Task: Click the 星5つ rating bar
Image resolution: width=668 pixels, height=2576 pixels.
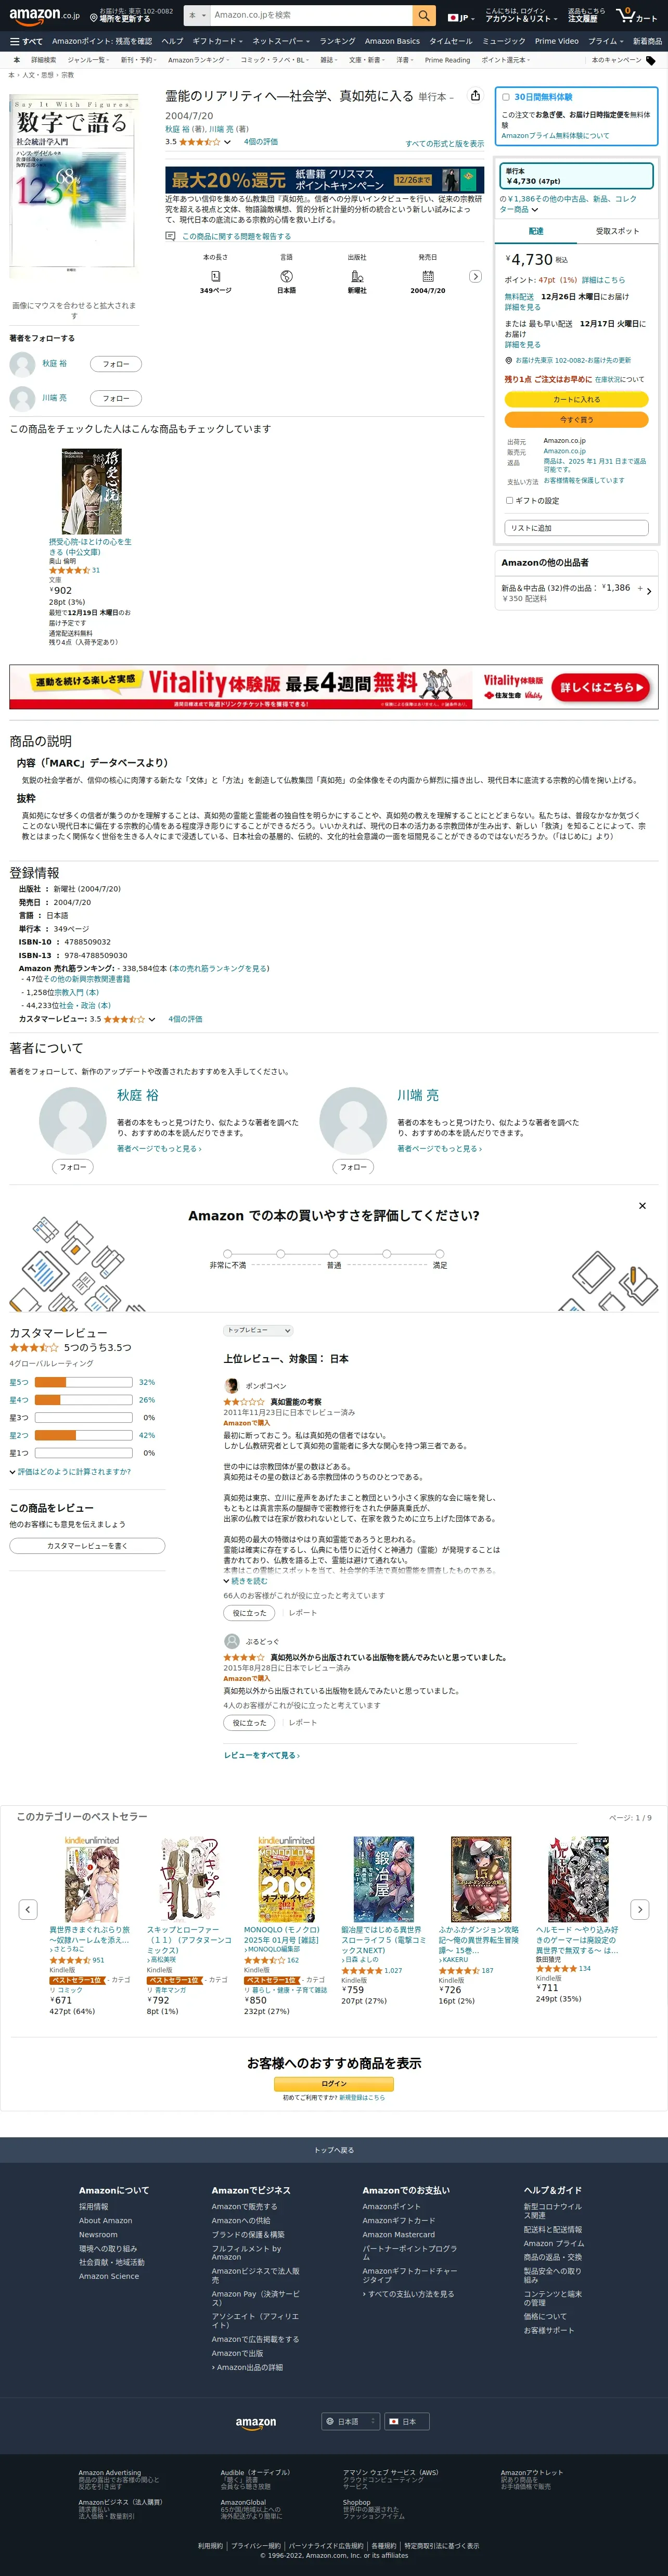Action: tap(83, 1382)
